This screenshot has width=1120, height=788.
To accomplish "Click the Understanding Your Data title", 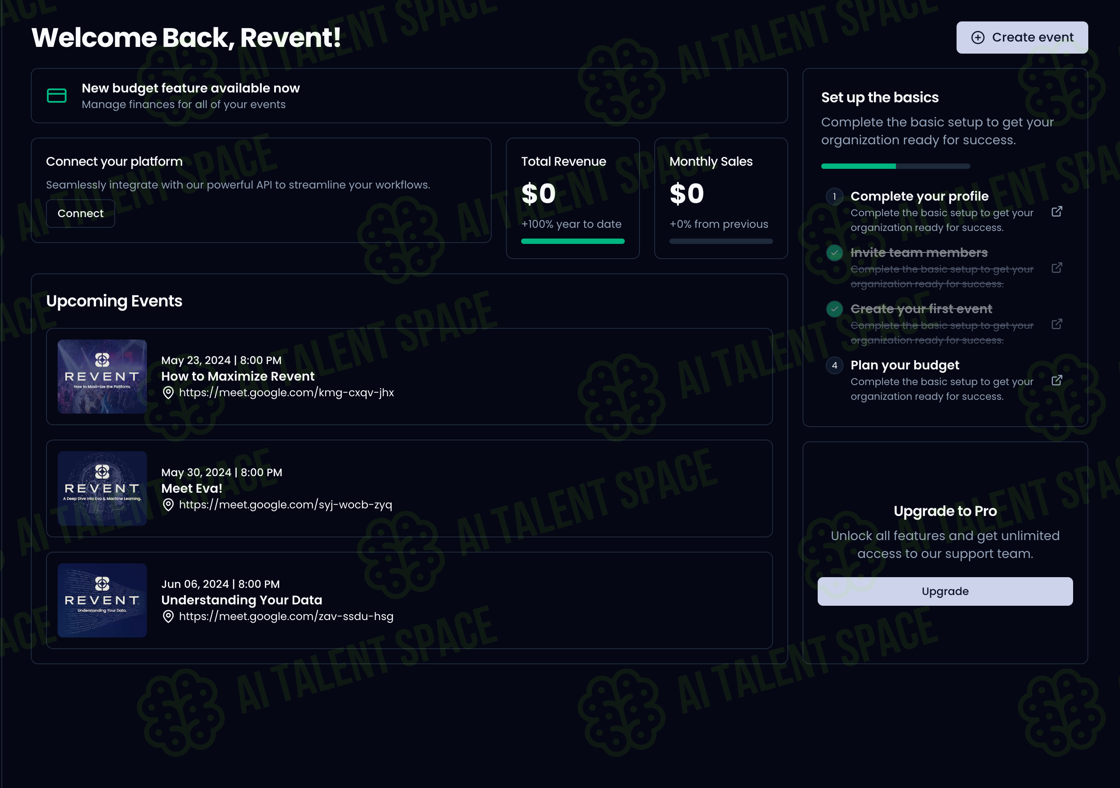I will tap(242, 600).
